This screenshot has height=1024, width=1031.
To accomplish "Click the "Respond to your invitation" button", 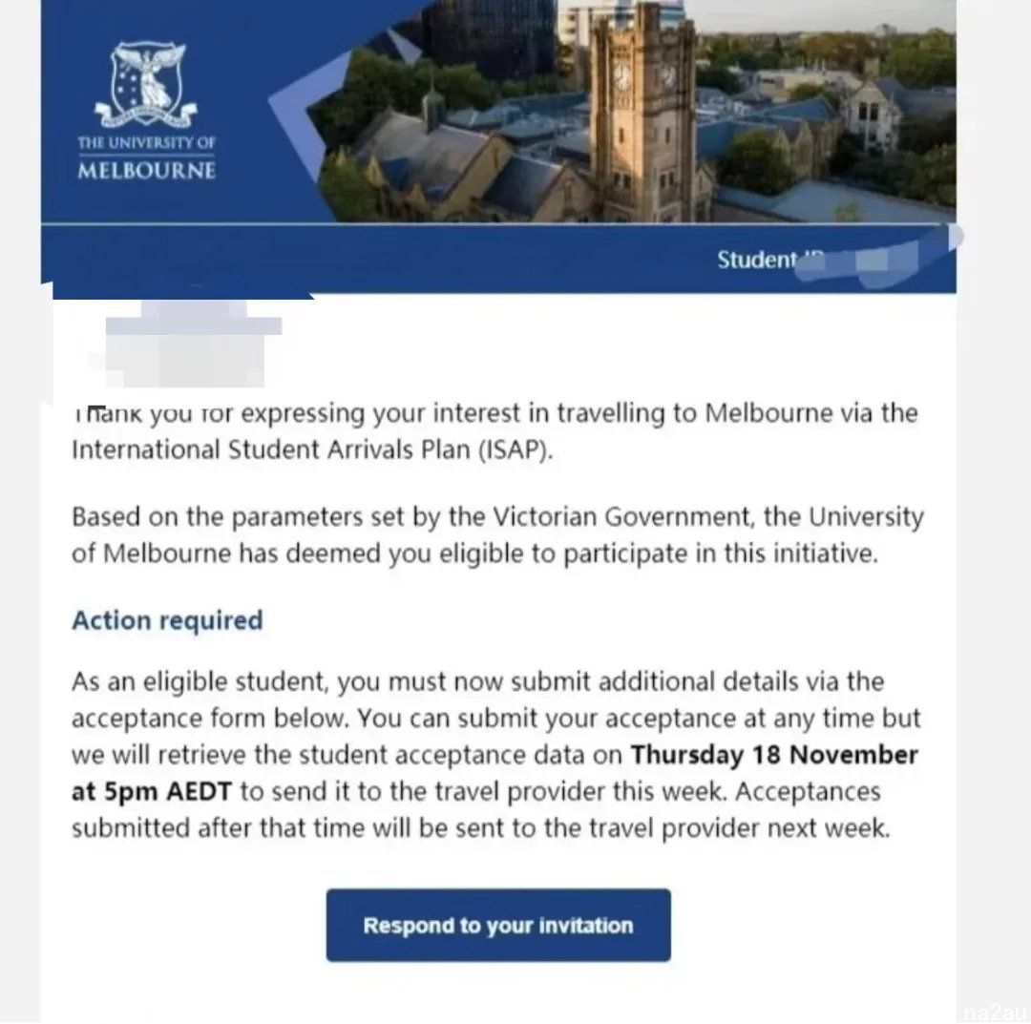I will pos(498,925).
